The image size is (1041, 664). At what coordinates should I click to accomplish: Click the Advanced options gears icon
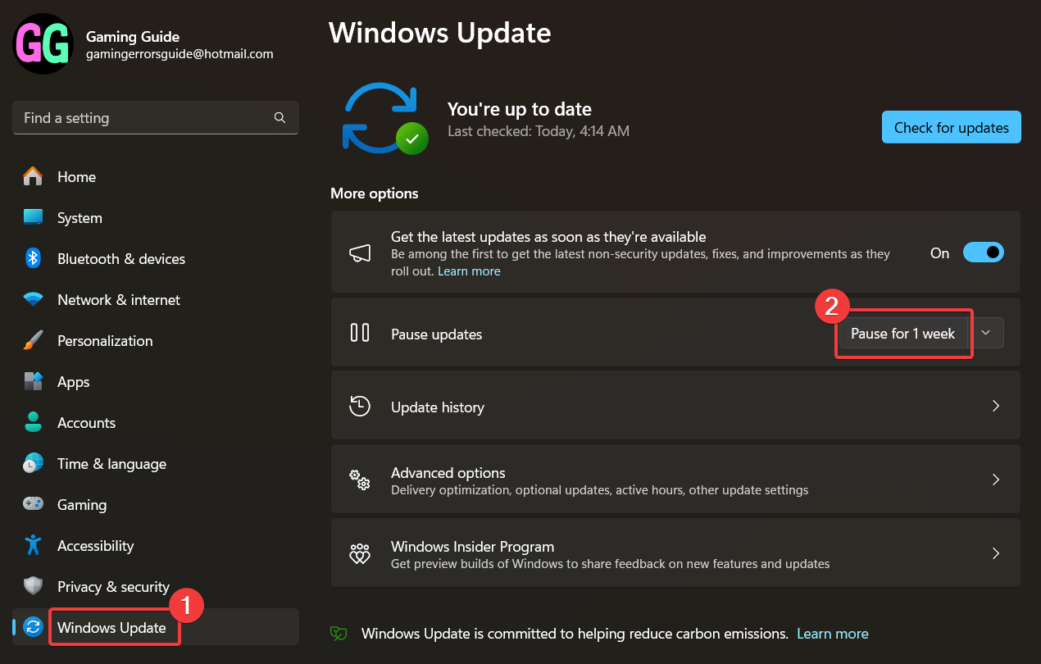click(360, 480)
